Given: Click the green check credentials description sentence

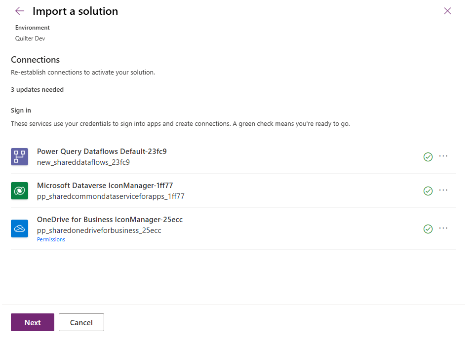Looking at the screenshot, I should [180, 124].
